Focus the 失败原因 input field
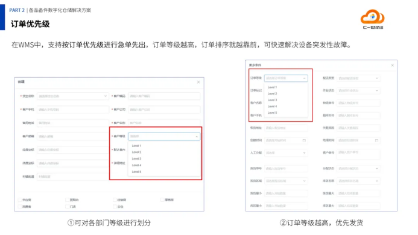Viewport: 418px width, 235px height. tap(358, 128)
